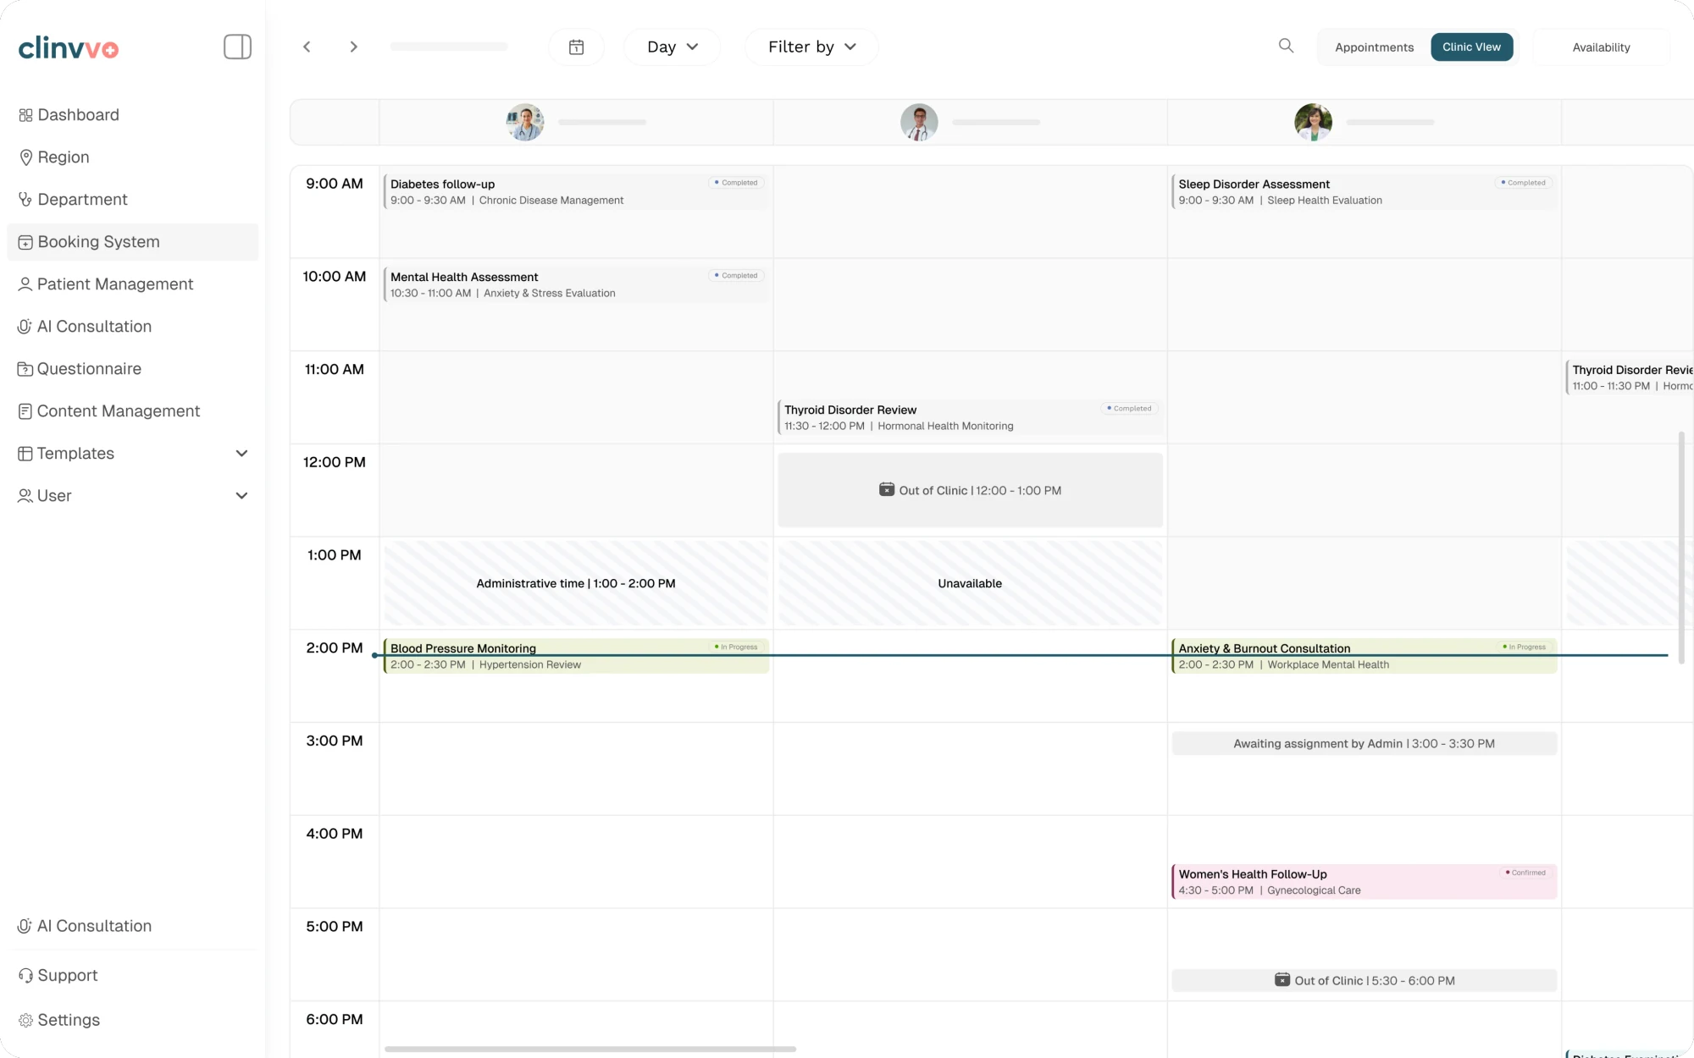Expand the User submenu chevron
This screenshot has height=1058, width=1694.
241,496
